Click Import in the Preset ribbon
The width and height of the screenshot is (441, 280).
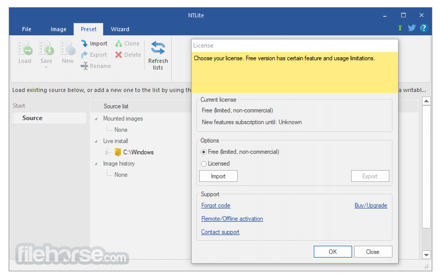point(94,43)
